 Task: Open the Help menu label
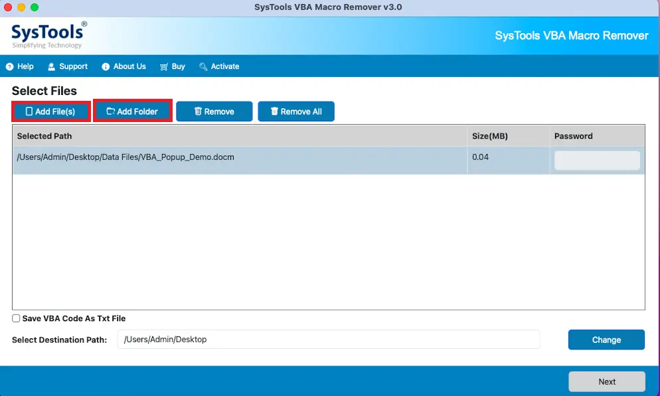click(x=25, y=66)
